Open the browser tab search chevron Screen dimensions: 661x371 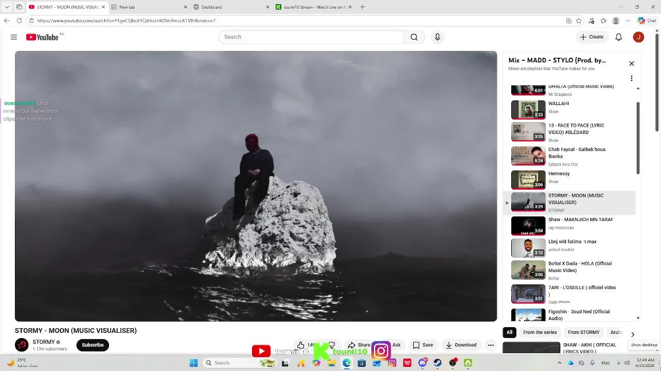pos(7,7)
